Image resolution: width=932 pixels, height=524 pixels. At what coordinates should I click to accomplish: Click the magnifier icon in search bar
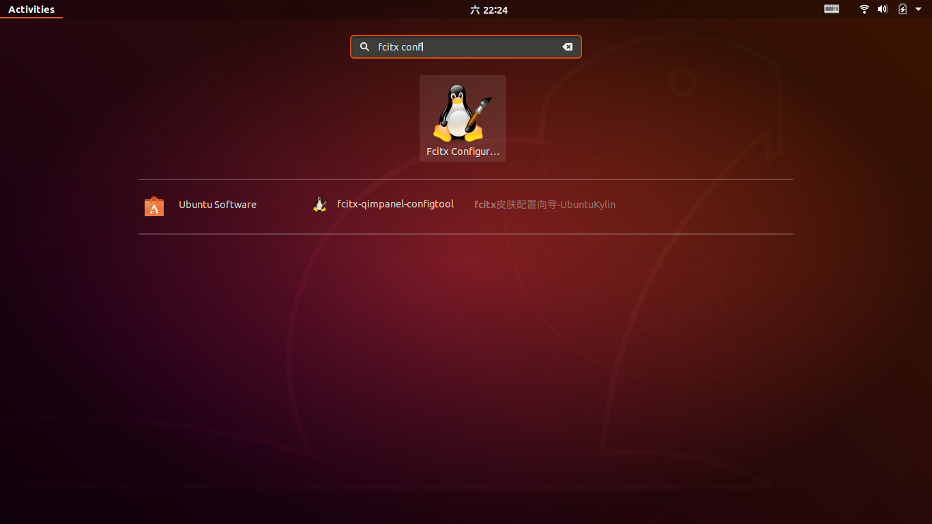pos(364,46)
